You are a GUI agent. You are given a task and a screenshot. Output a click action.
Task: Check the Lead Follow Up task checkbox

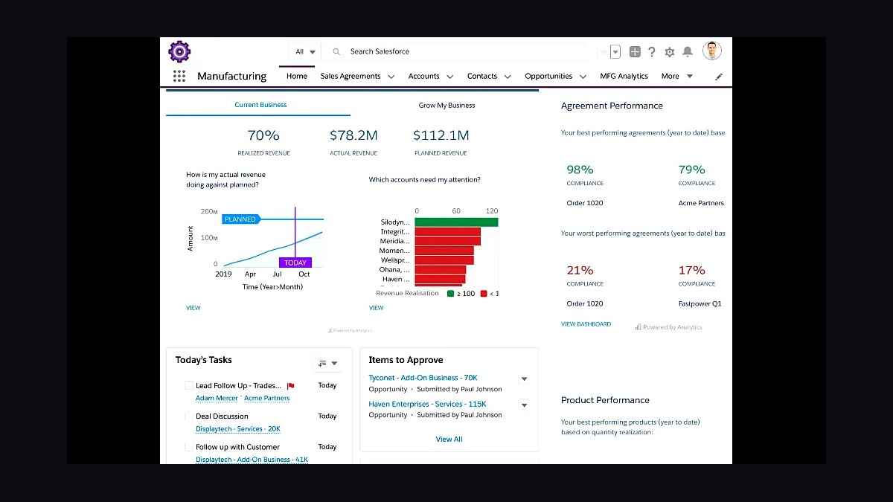(189, 385)
